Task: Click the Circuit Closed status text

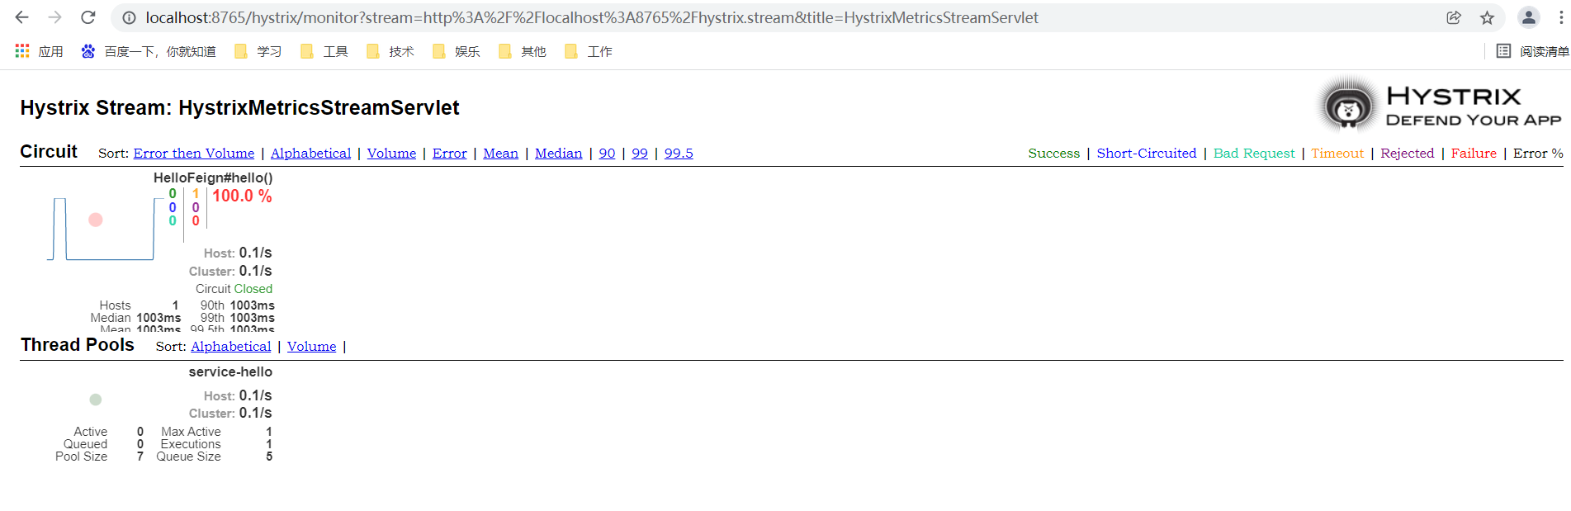Action: pyautogui.click(x=234, y=289)
